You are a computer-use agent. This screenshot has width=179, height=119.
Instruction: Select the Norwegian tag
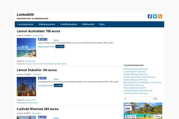coord(34,103)
